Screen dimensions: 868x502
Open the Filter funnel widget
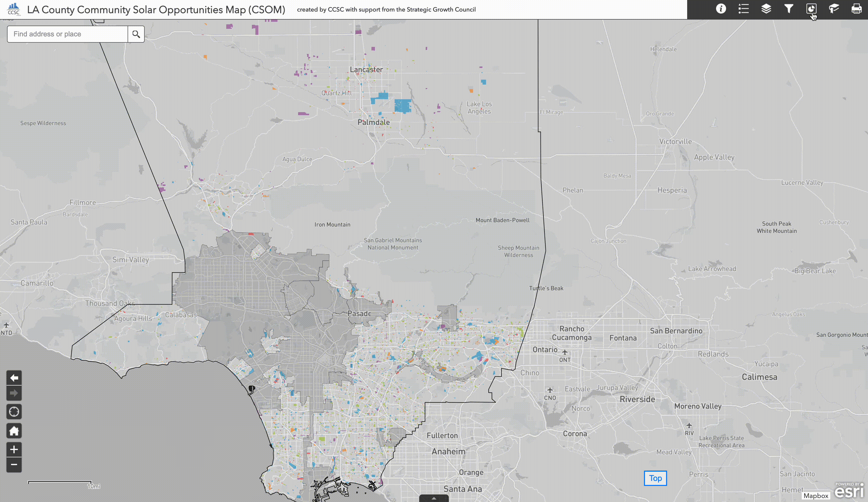tap(788, 9)
